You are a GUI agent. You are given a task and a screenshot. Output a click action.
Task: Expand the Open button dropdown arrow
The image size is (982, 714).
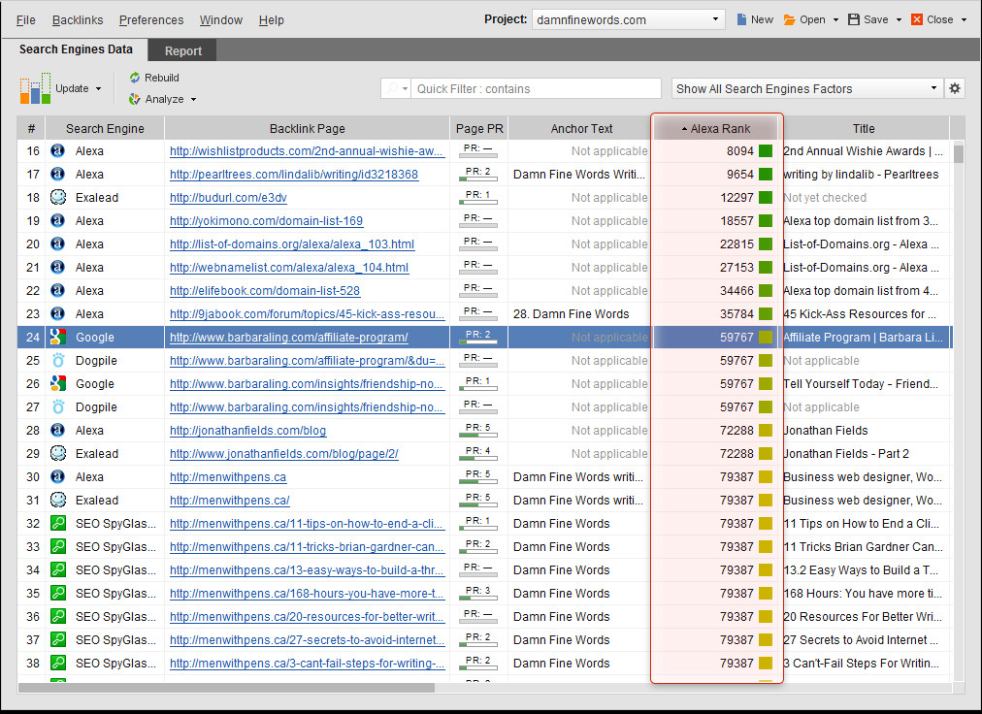835,20
